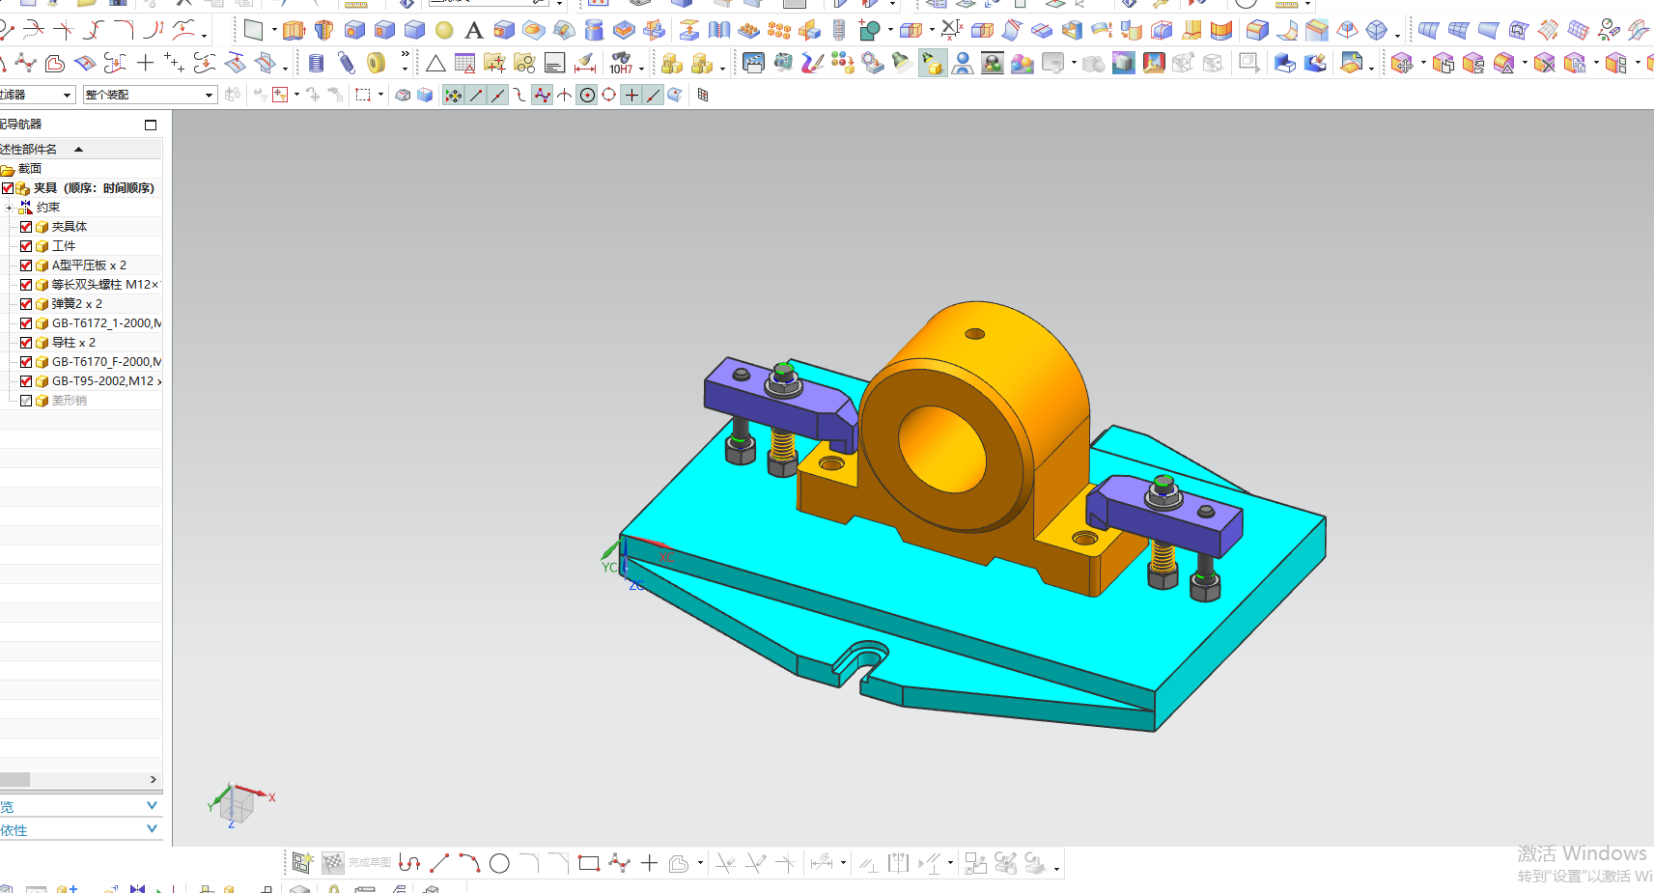Hide the A型平压板 x 2 component

26,265
